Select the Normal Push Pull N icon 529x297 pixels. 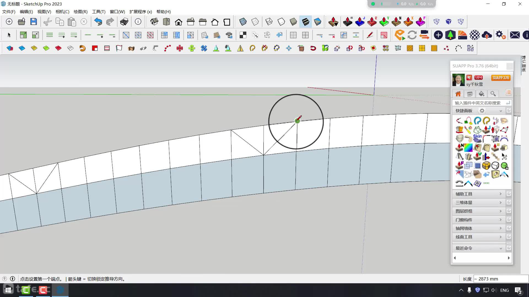396,21
